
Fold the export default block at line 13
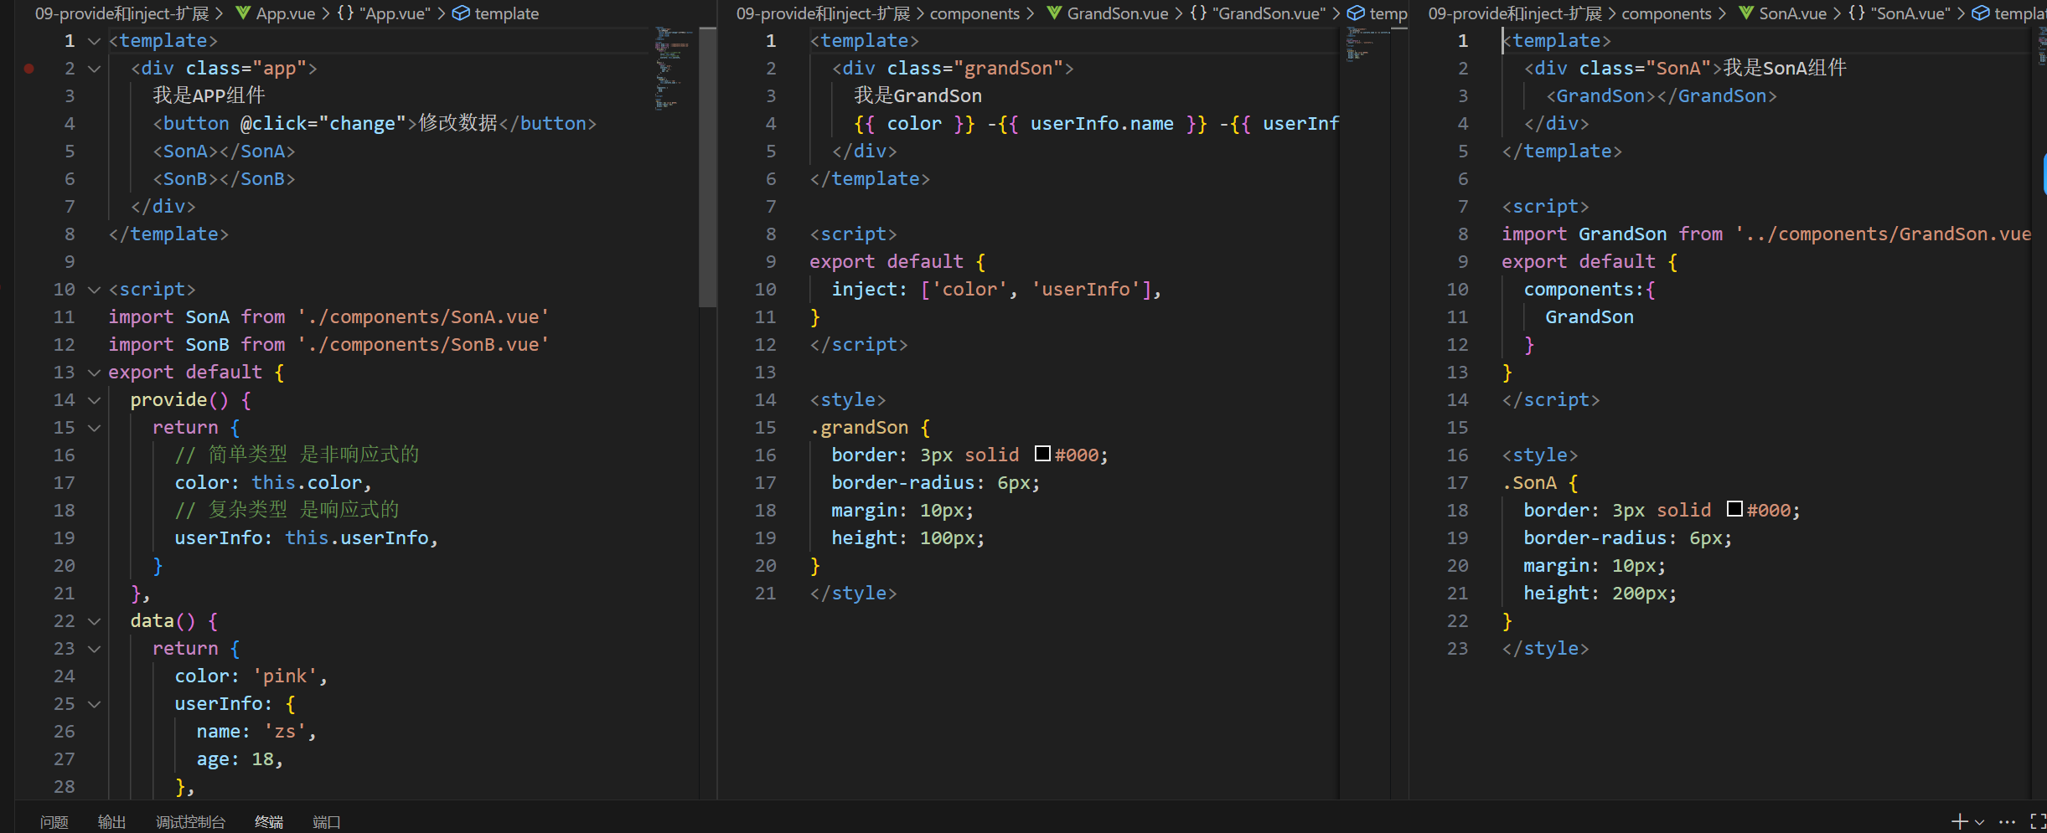(x=94, y=373)
